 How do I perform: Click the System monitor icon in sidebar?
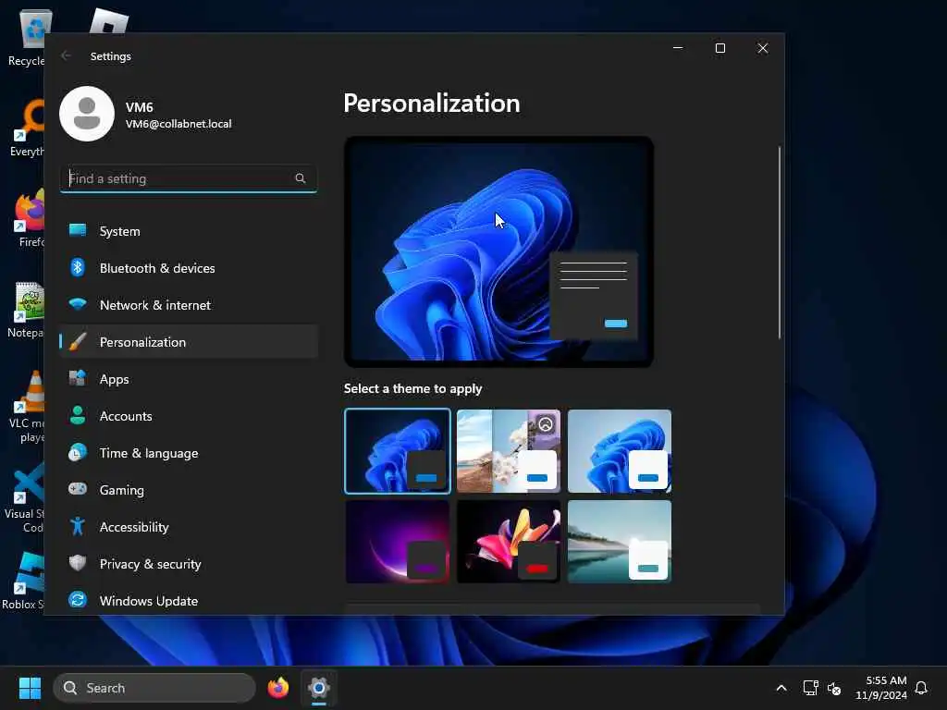78,230
